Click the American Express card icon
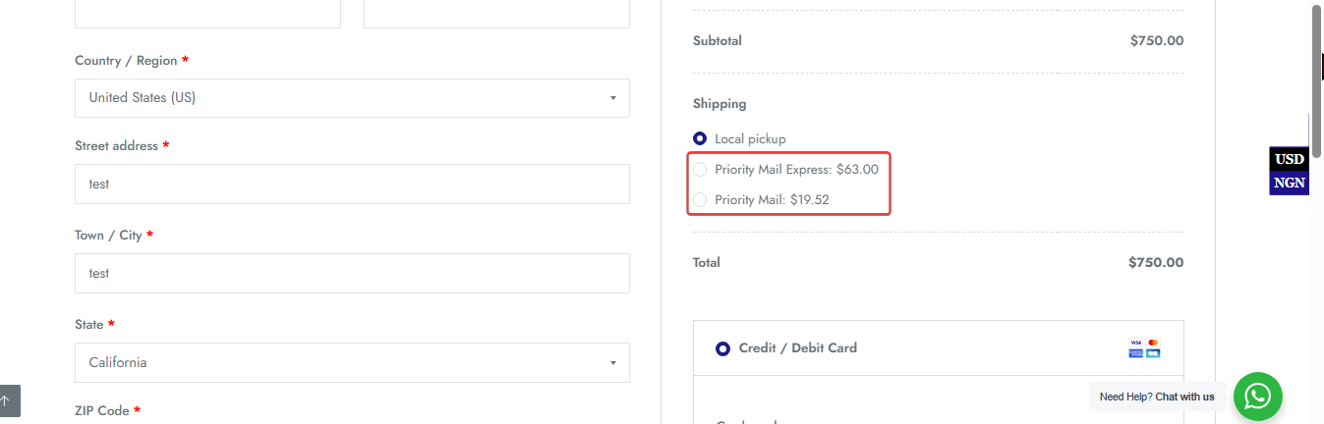 pyautogui.click(x=1136, y=353)
